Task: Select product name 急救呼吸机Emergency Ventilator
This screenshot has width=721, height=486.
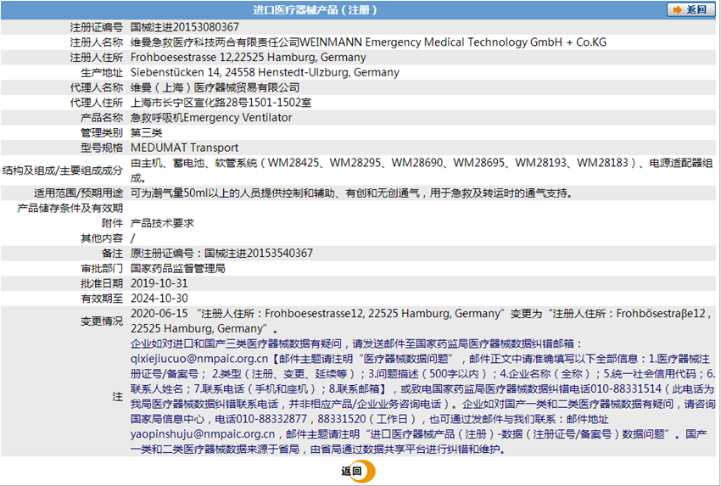Action: click(x=211, y=118)
